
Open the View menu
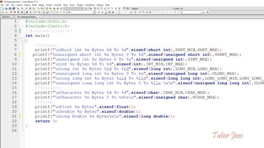click(13, 5)
